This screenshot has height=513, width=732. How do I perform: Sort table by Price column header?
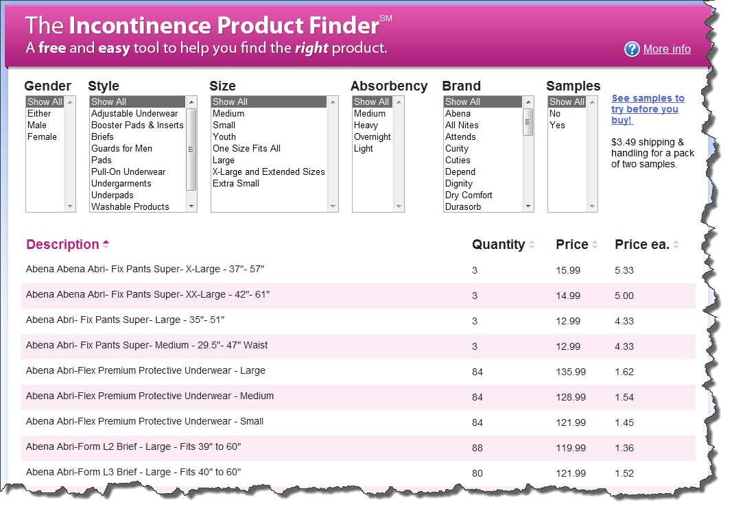pyautogui.click(x=576, y=244)
